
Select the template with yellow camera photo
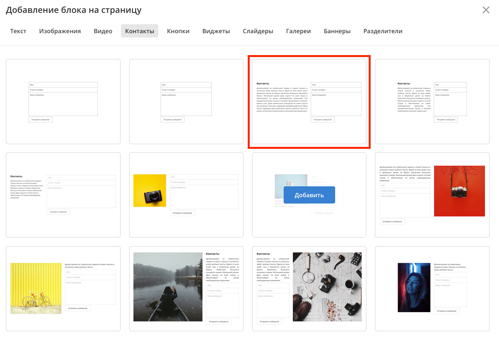click(x=186, y=195)
